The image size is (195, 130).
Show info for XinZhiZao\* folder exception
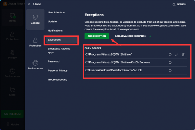pyautogui.click(x=170, y=55)
